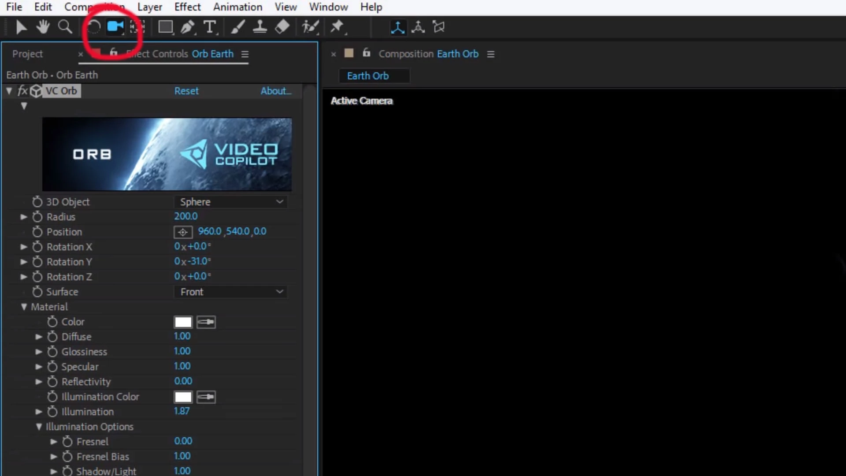The width and height of the screenshot is (846, 476).
Task: Select the Eraser tool
Action: 282,27
